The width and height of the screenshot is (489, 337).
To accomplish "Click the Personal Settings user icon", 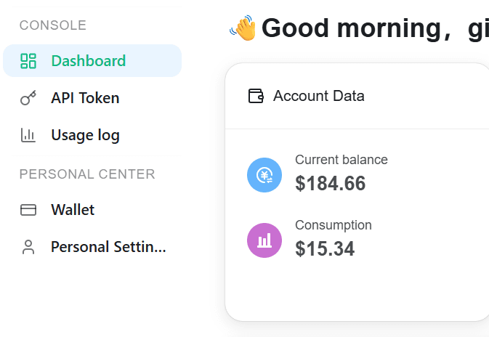I will pos(28,247).
